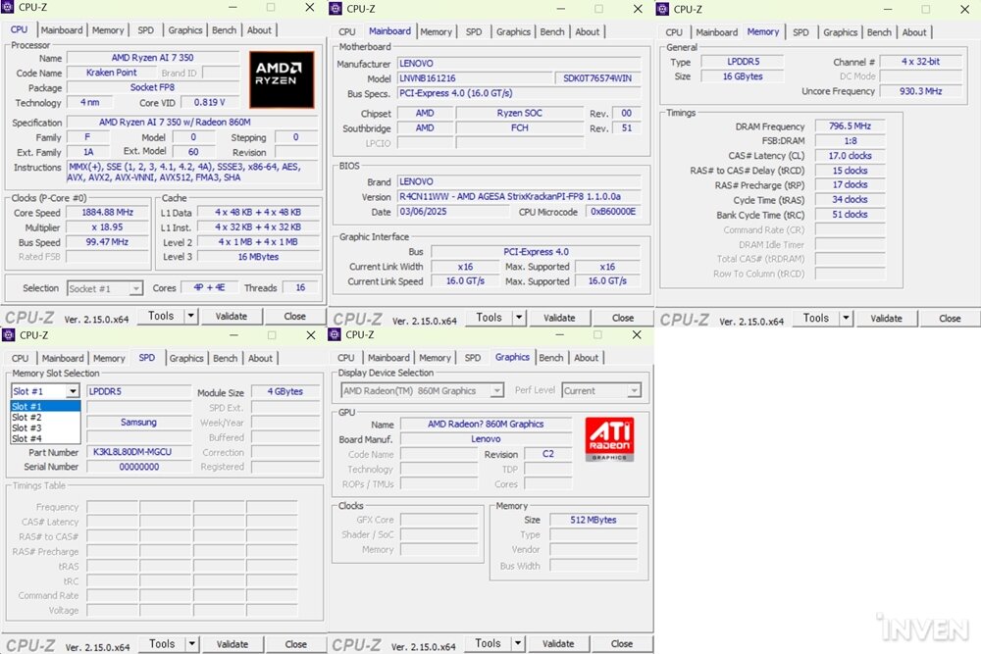Open the Mainboard tab in the memory Timings window
The image size is (981, 654).
coord(716,32)
